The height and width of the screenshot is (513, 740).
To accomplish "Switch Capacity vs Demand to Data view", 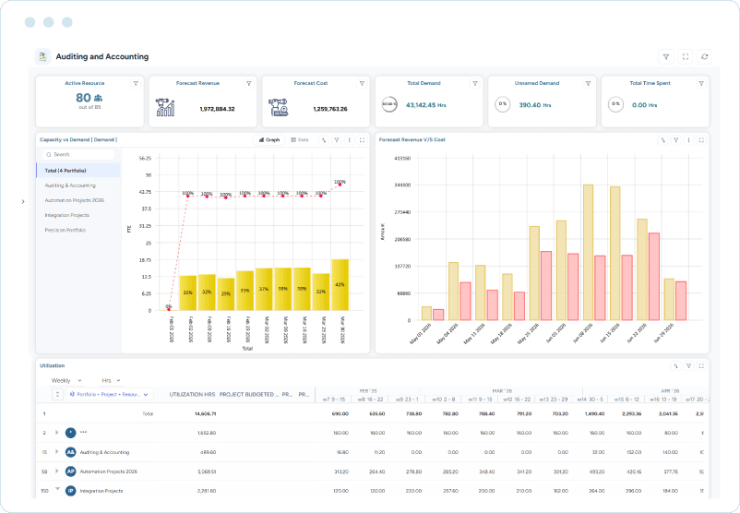I will [x=300, y=140].
